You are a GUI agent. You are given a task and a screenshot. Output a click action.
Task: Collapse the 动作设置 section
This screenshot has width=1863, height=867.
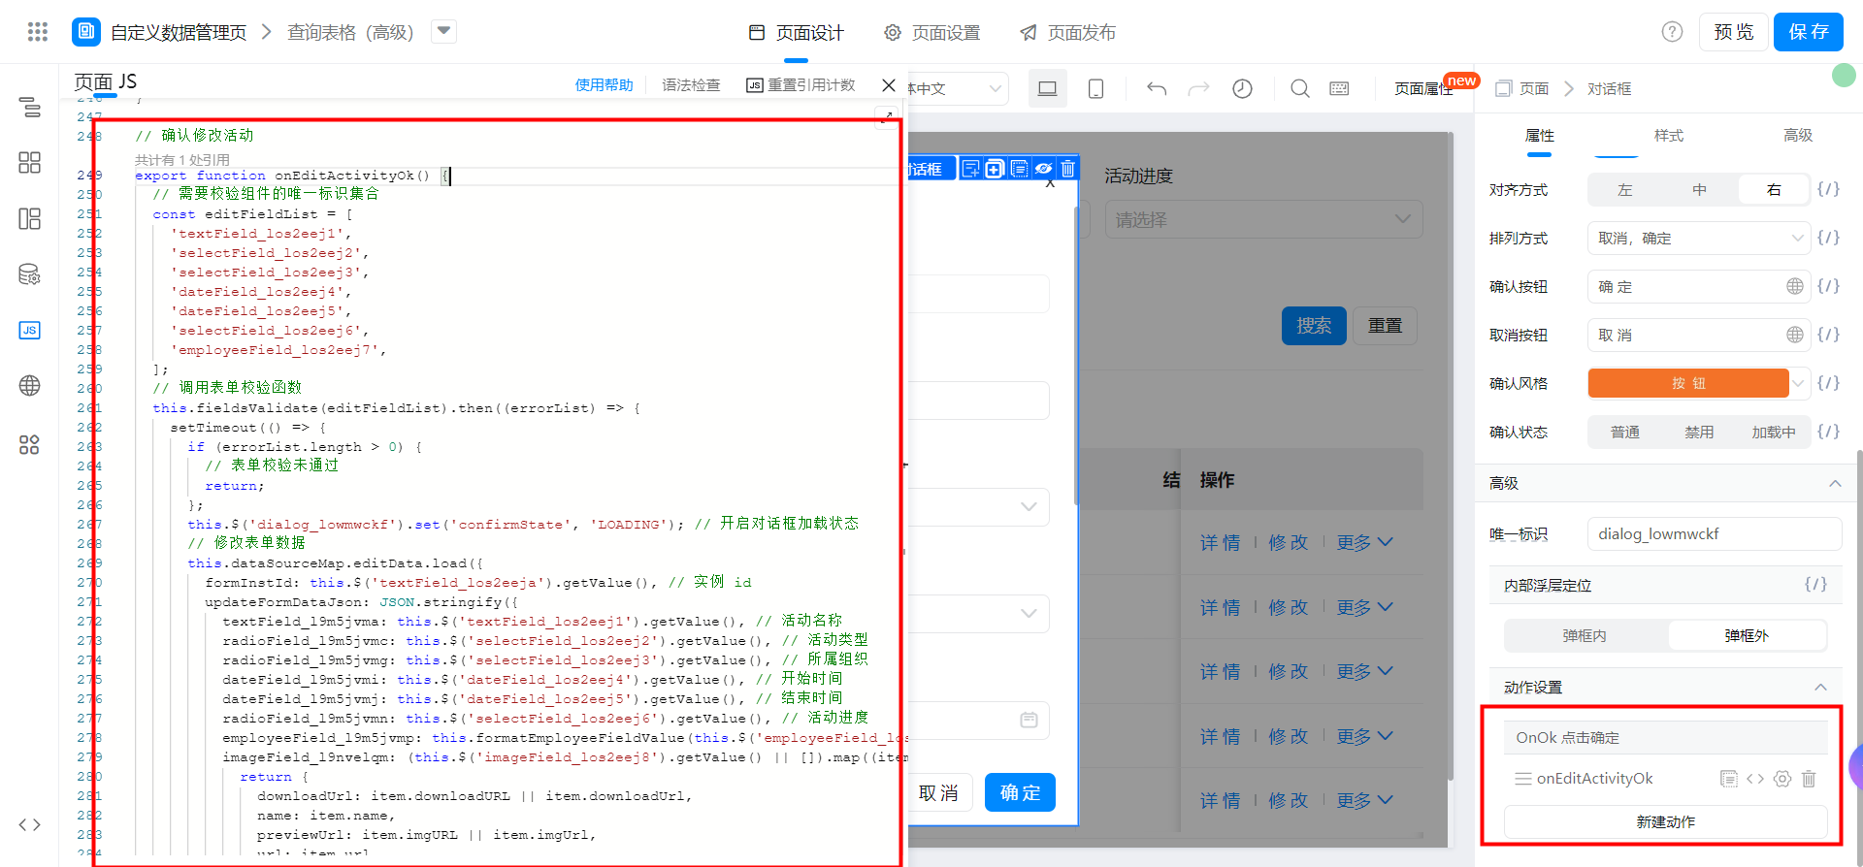pyautogui.click(x=1820, y=688)
